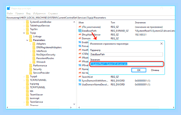This screenshot has width=181, height=115.
Task: Open the Правка menu
Action: tap(20, 13)
